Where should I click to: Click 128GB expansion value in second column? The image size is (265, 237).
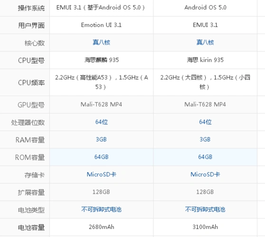(x=205, y=192)
